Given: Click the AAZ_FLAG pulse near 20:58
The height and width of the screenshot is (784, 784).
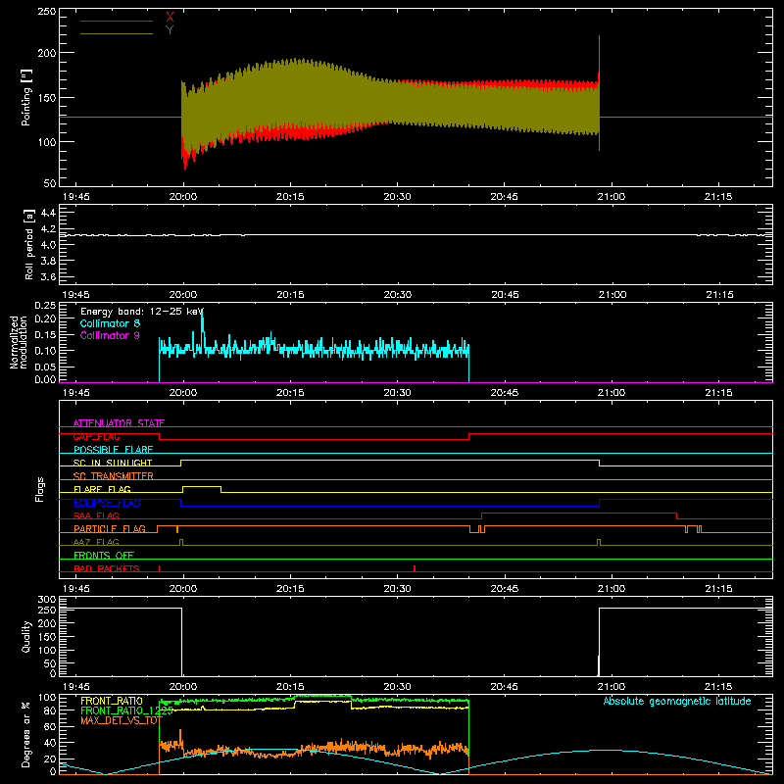Looking at the screenshot, I should coord(599,542).
